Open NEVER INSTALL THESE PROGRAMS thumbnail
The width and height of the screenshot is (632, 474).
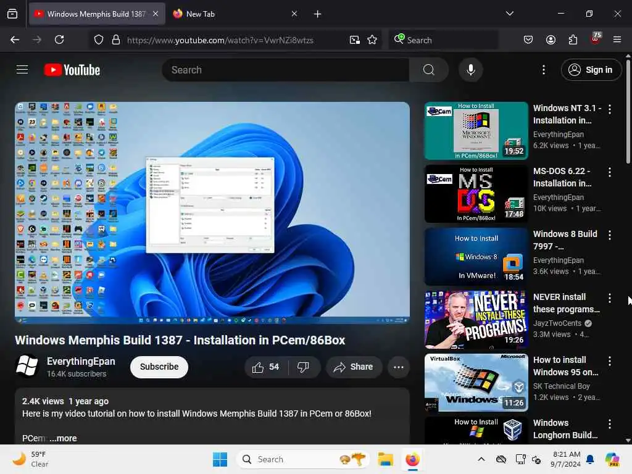click(x=476, y=320)
